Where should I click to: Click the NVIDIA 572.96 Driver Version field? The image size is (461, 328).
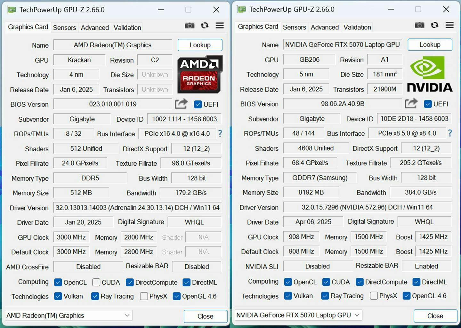367,207
